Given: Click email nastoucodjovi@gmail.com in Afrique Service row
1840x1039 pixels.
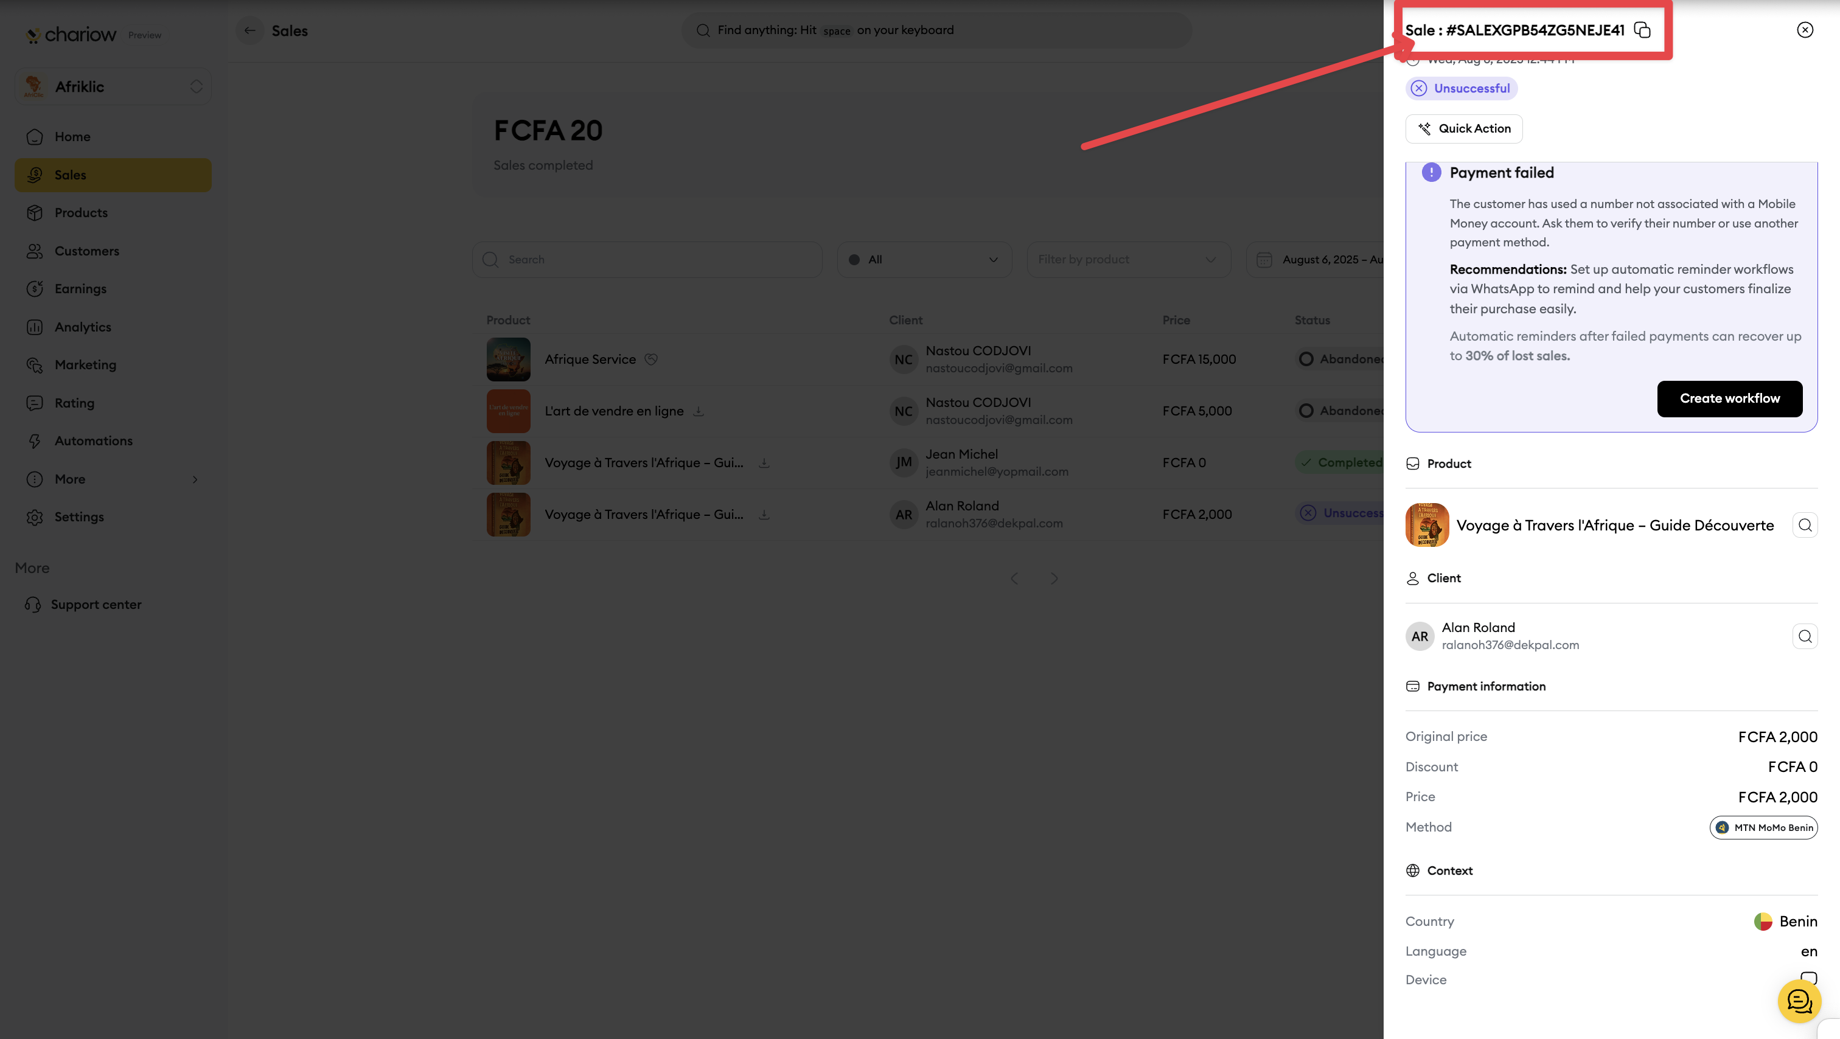Looking at the screenshot, I should pos(998,369).
